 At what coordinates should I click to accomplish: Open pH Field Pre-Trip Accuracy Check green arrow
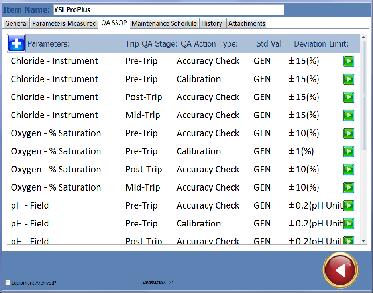349,206
